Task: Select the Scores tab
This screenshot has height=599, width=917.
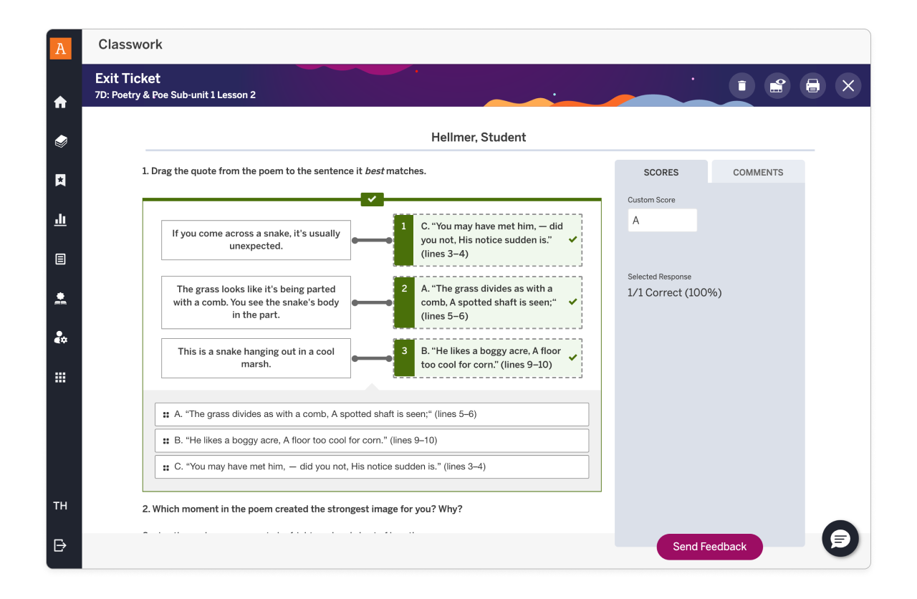Action: click(x=661, y=172)
